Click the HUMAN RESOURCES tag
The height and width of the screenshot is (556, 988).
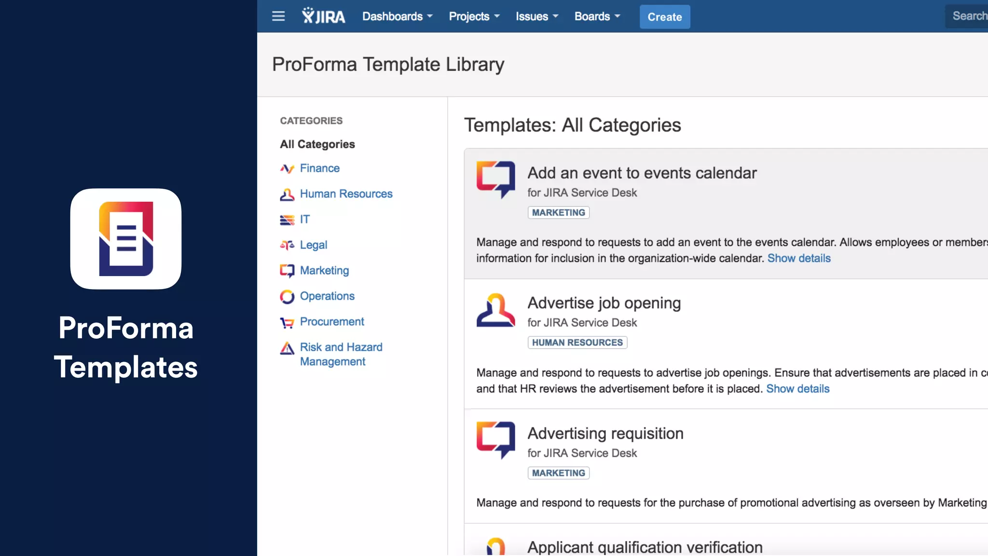[577, 342]
